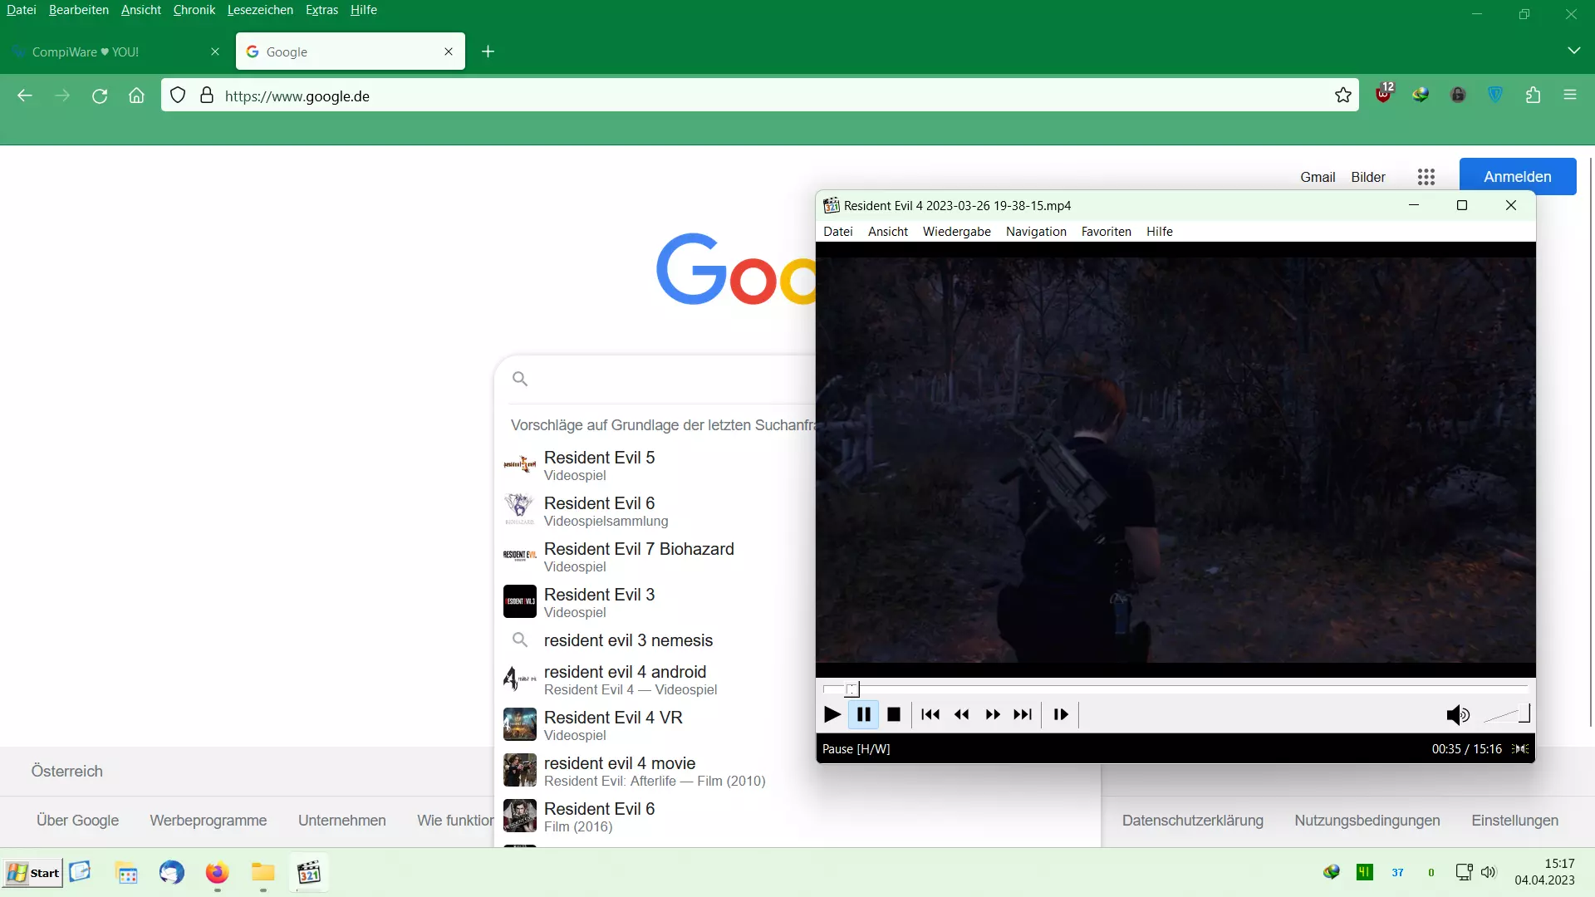Open uBlock Origin extension with 12 badge
This screenshot has width=1595, height=897.
click(x=1384, y=94)
